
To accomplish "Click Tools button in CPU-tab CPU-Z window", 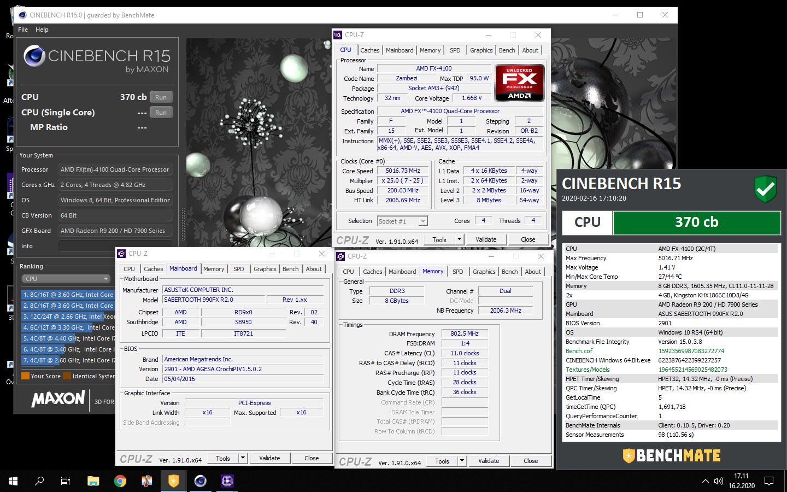I will (439, 239).
